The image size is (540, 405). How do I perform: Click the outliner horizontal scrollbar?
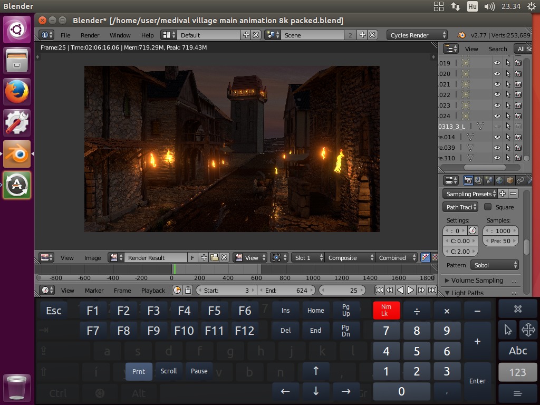pyautogui.click(x=484, y=167)
